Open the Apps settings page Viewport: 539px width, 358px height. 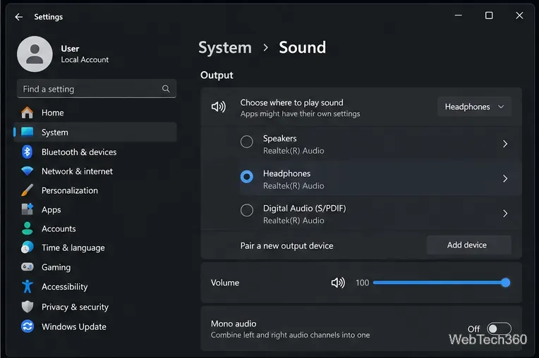click(x=95, y=209)
